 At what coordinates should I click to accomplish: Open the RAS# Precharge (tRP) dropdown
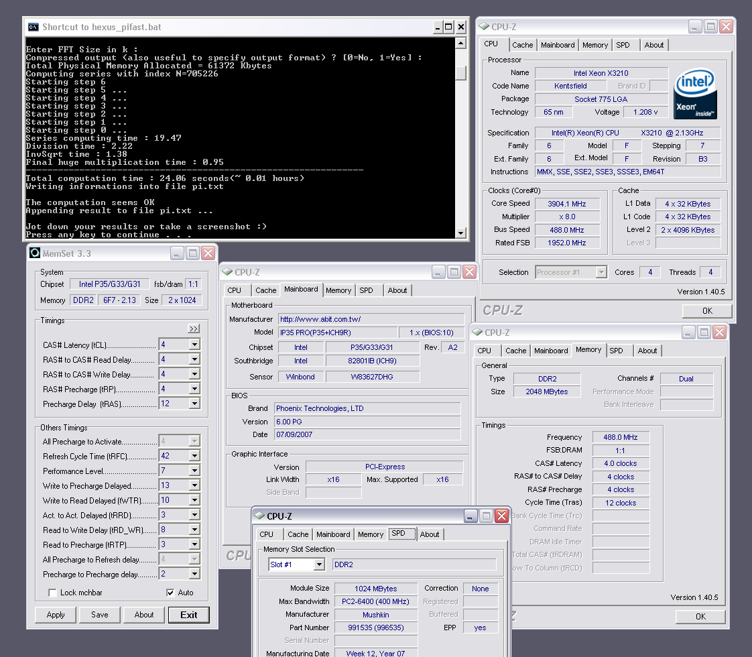(x=194, y=389)
